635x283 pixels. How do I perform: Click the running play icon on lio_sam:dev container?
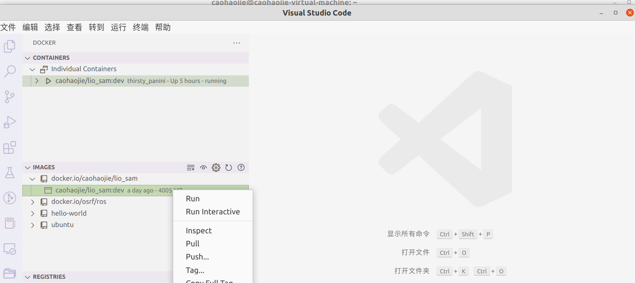[48, 81]
